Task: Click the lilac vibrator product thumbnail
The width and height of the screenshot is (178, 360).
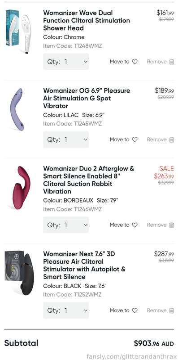Action: (x=17, y=109)
